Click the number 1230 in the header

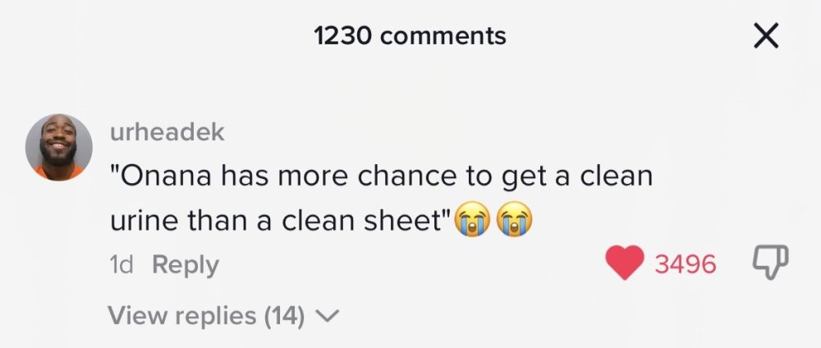pyautogui.click(x=342, y=36)
